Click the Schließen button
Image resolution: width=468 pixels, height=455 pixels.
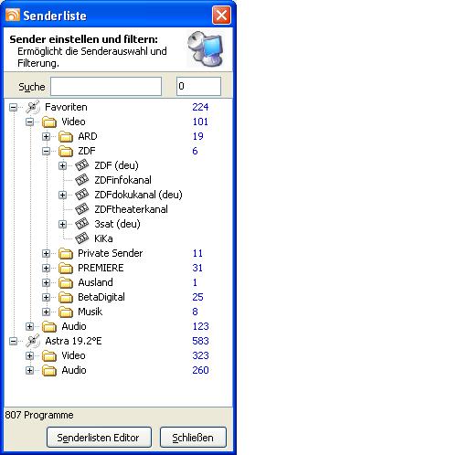[193, 438]
